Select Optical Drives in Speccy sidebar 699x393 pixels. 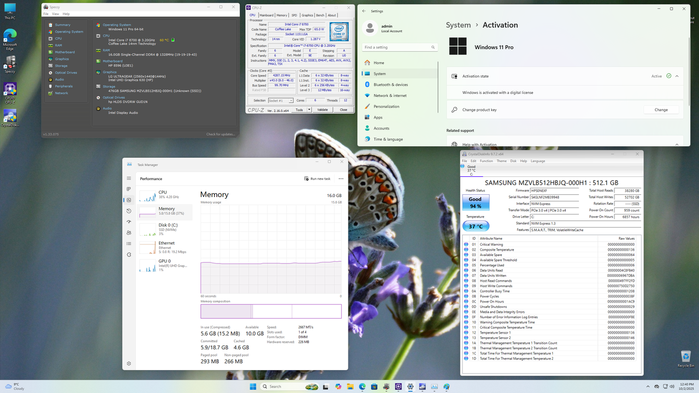(x=66, y=73)
